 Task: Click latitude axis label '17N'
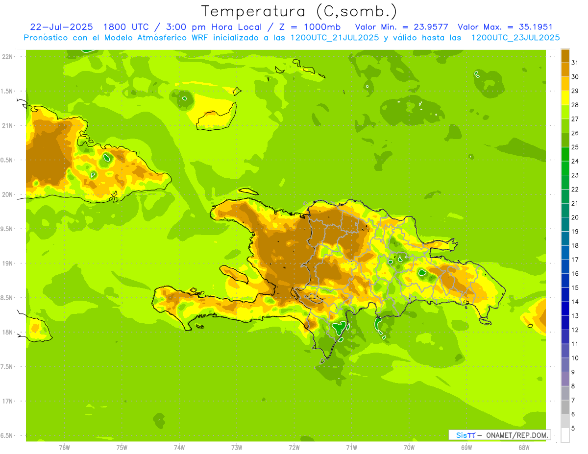(x=7, y=401)
